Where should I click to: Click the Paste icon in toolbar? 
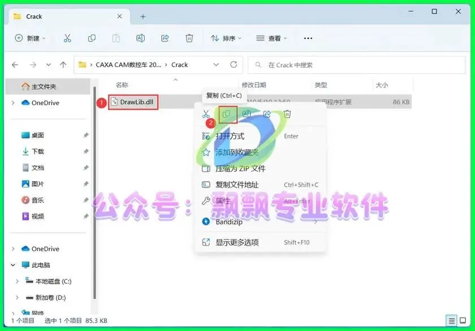[x=116, y=38]
